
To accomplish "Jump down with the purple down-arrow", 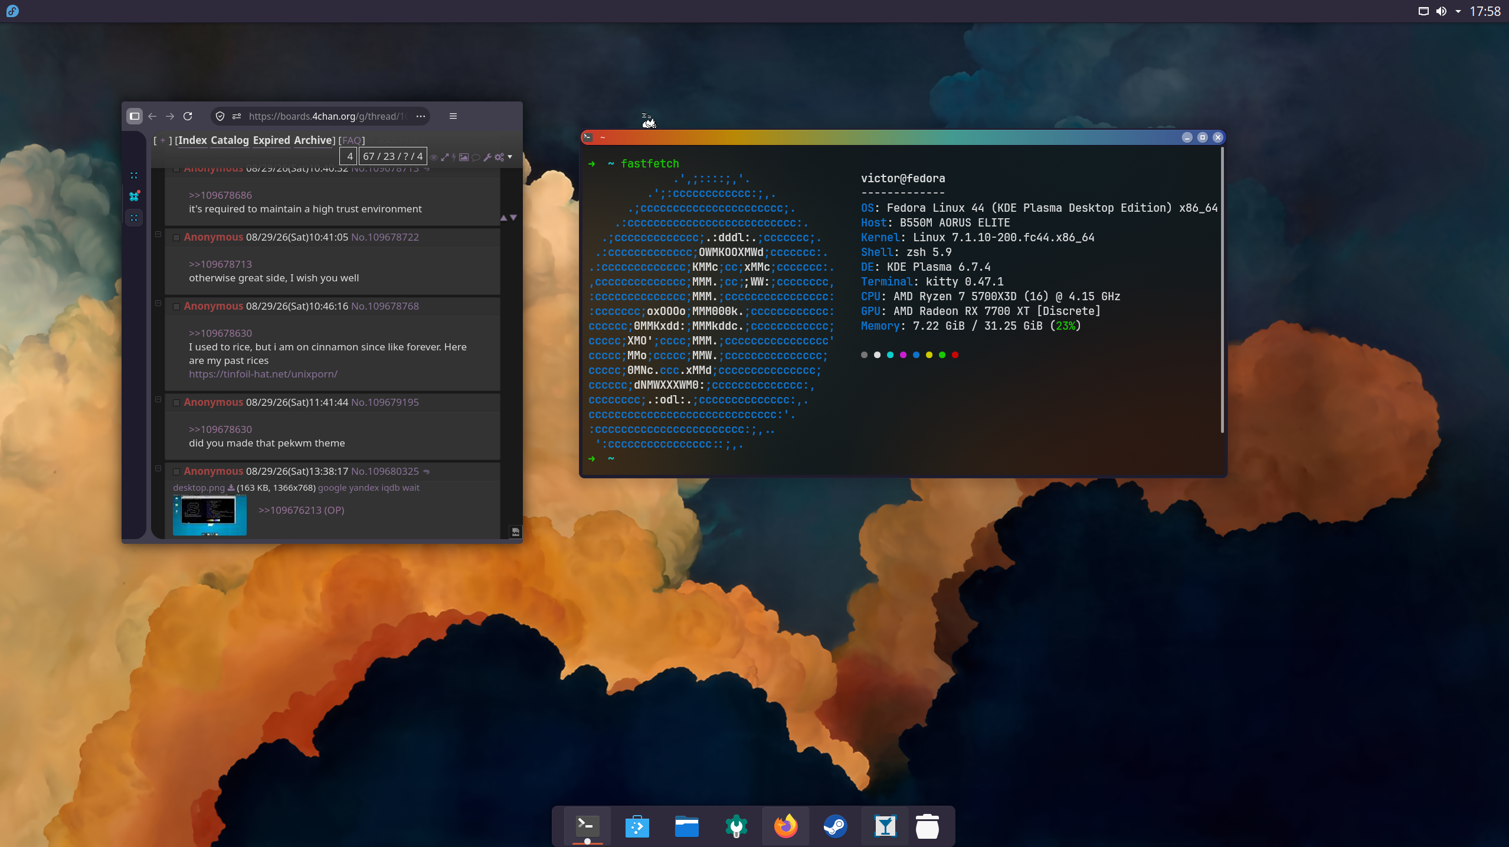I will tap(513, 218).
